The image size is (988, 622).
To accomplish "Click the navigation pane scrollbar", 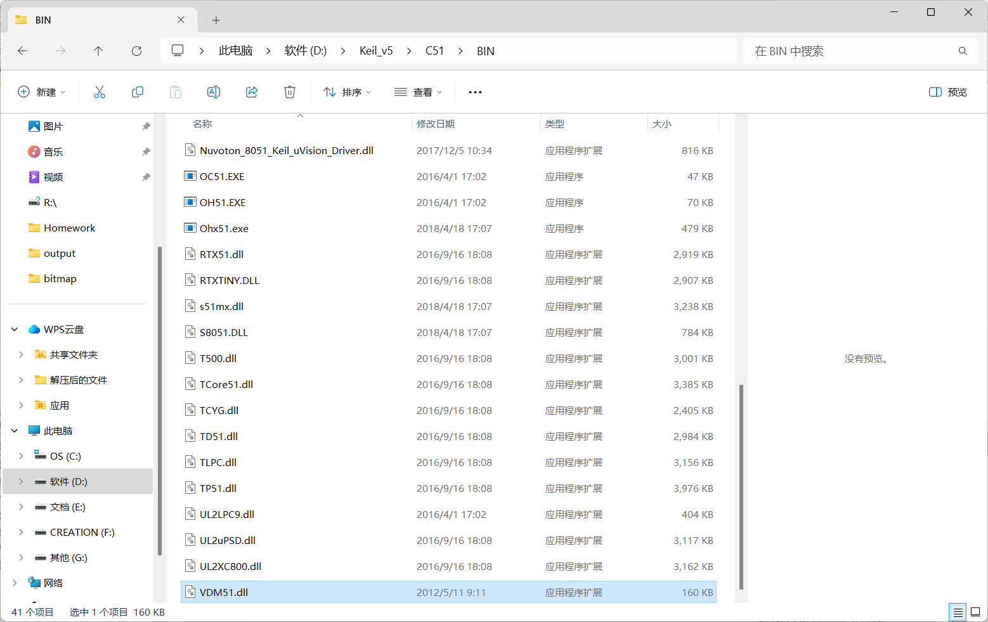I will pos(159,401).
